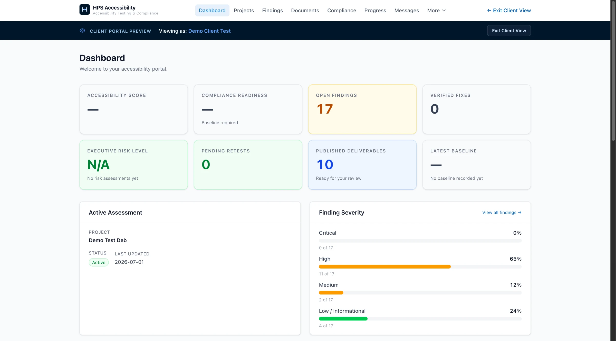Select the Executive Risk Level card

(x=133, y=165)
